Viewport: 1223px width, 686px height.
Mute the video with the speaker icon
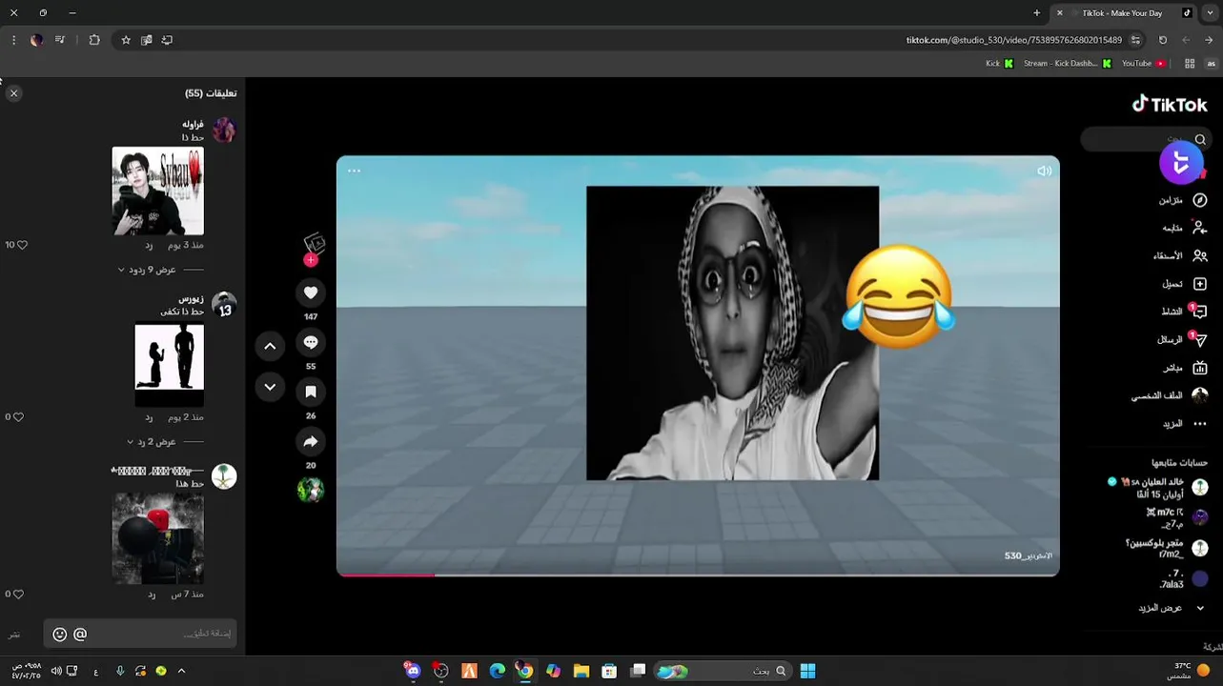coord(1044,171)
